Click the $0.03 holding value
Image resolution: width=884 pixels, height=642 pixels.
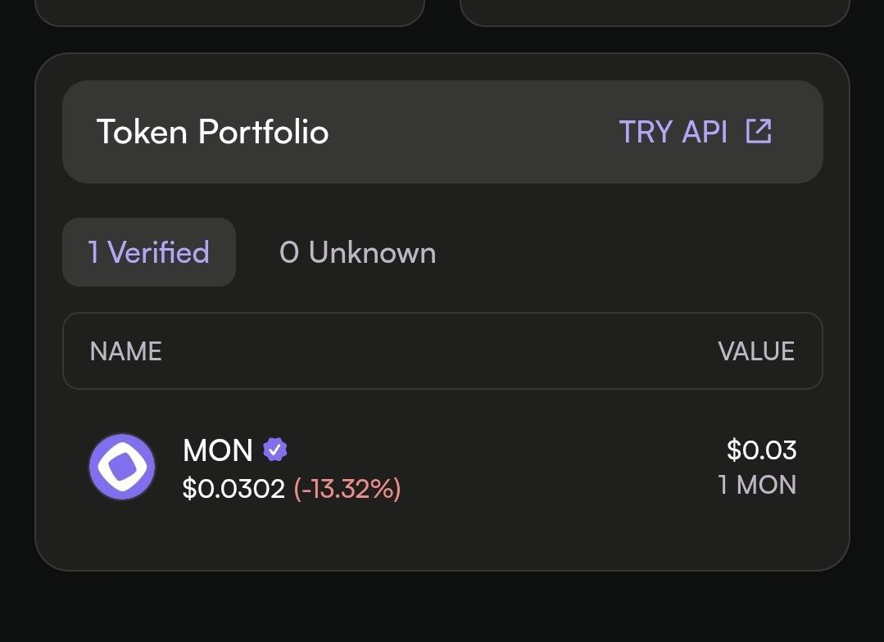[761, 450]
